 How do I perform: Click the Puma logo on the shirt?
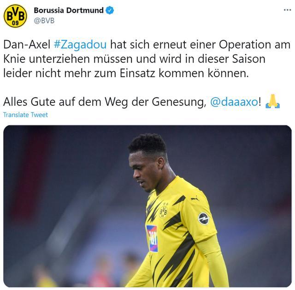click(195, 199)
